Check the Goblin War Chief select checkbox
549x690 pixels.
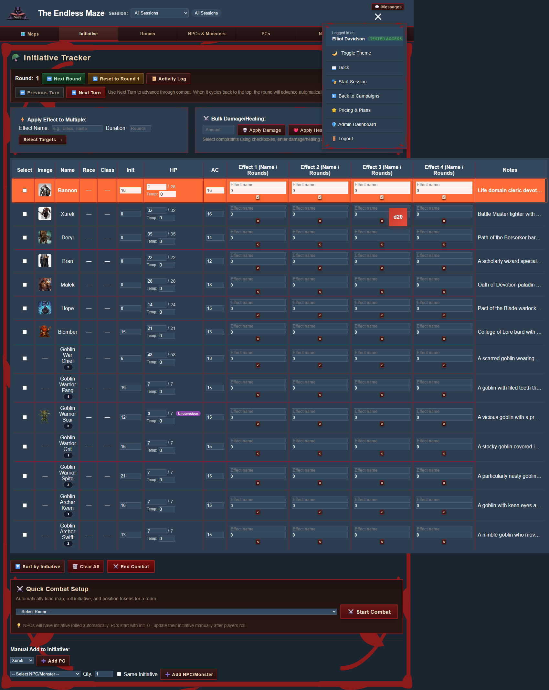[24, 358]
